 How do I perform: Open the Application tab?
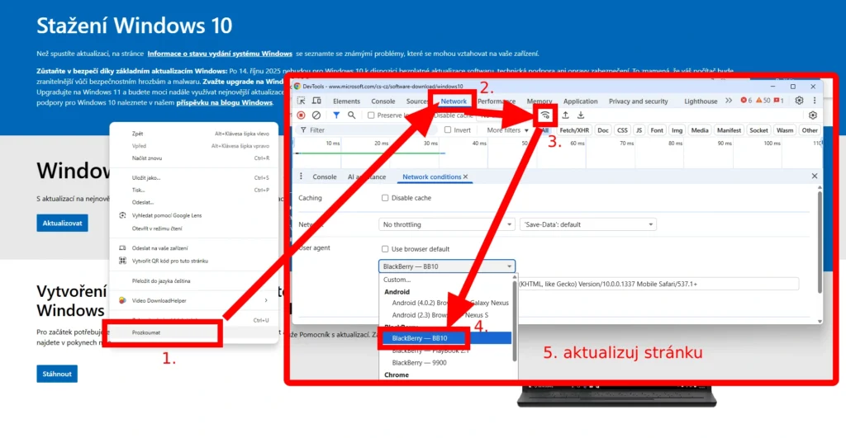(581, 101)
